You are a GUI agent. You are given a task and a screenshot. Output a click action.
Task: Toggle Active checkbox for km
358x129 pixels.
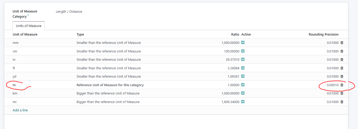[243, 93]
